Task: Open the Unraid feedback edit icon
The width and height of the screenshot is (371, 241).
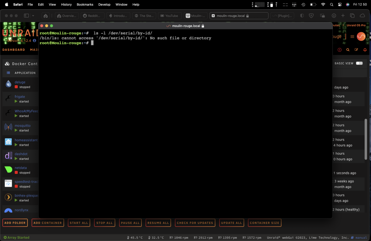Action: 356,50
